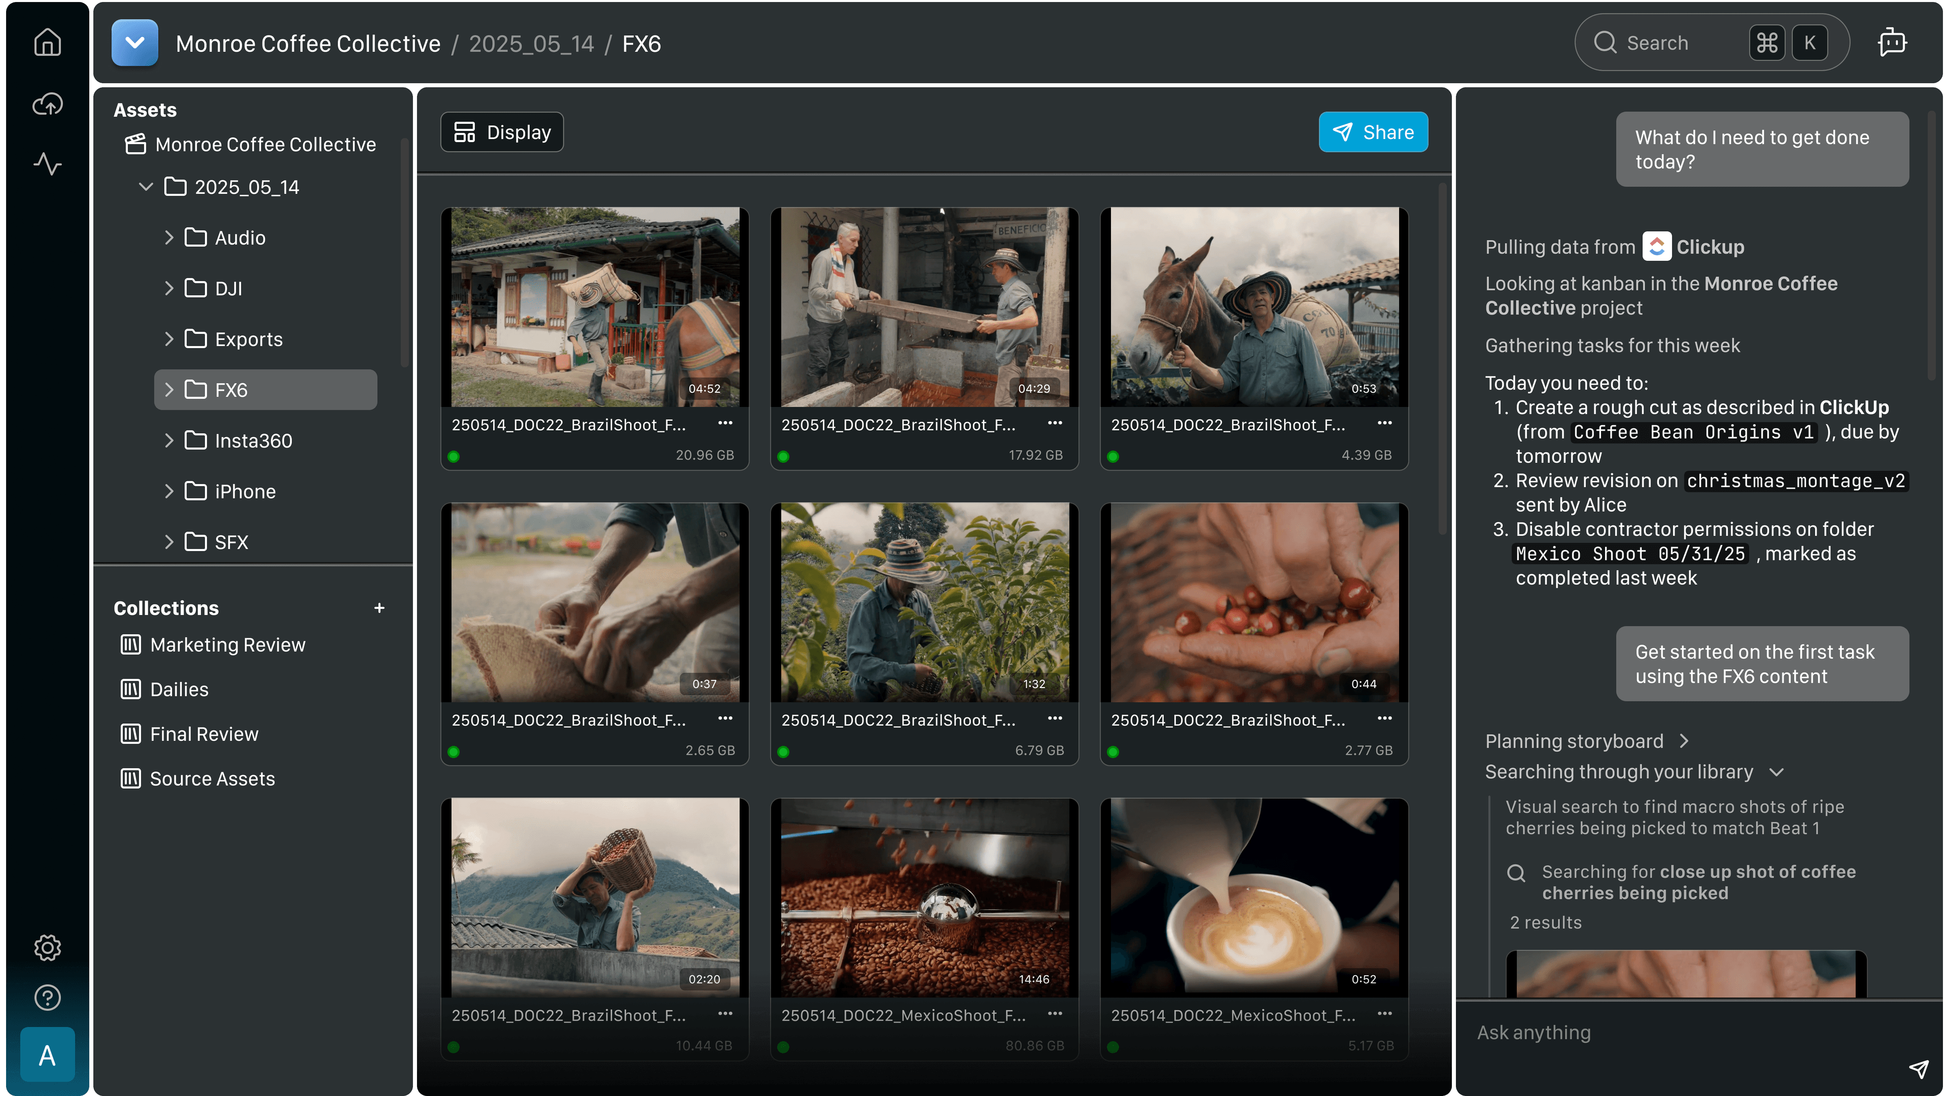Click Get started on the first task
Screen dimensions: 1948x1096
point(1762,663)
